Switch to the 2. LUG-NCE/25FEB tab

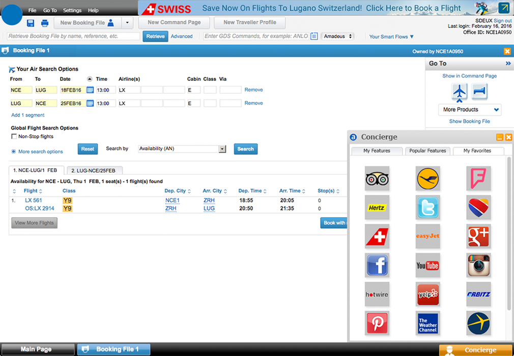click(x=95, y=171)
